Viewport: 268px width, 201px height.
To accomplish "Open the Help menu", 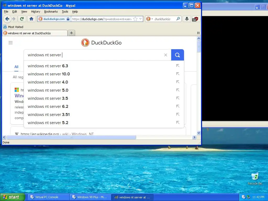I will tap(75, 12).
